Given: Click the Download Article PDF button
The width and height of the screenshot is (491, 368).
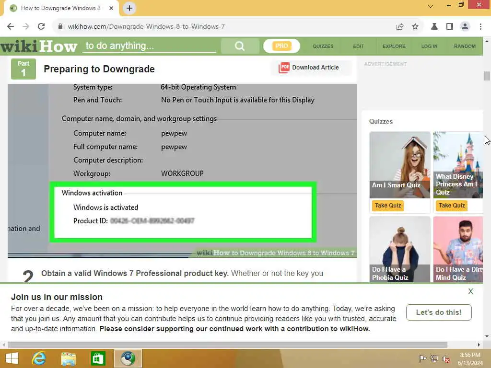Looking at the screenshot, I should click(311, 68).
